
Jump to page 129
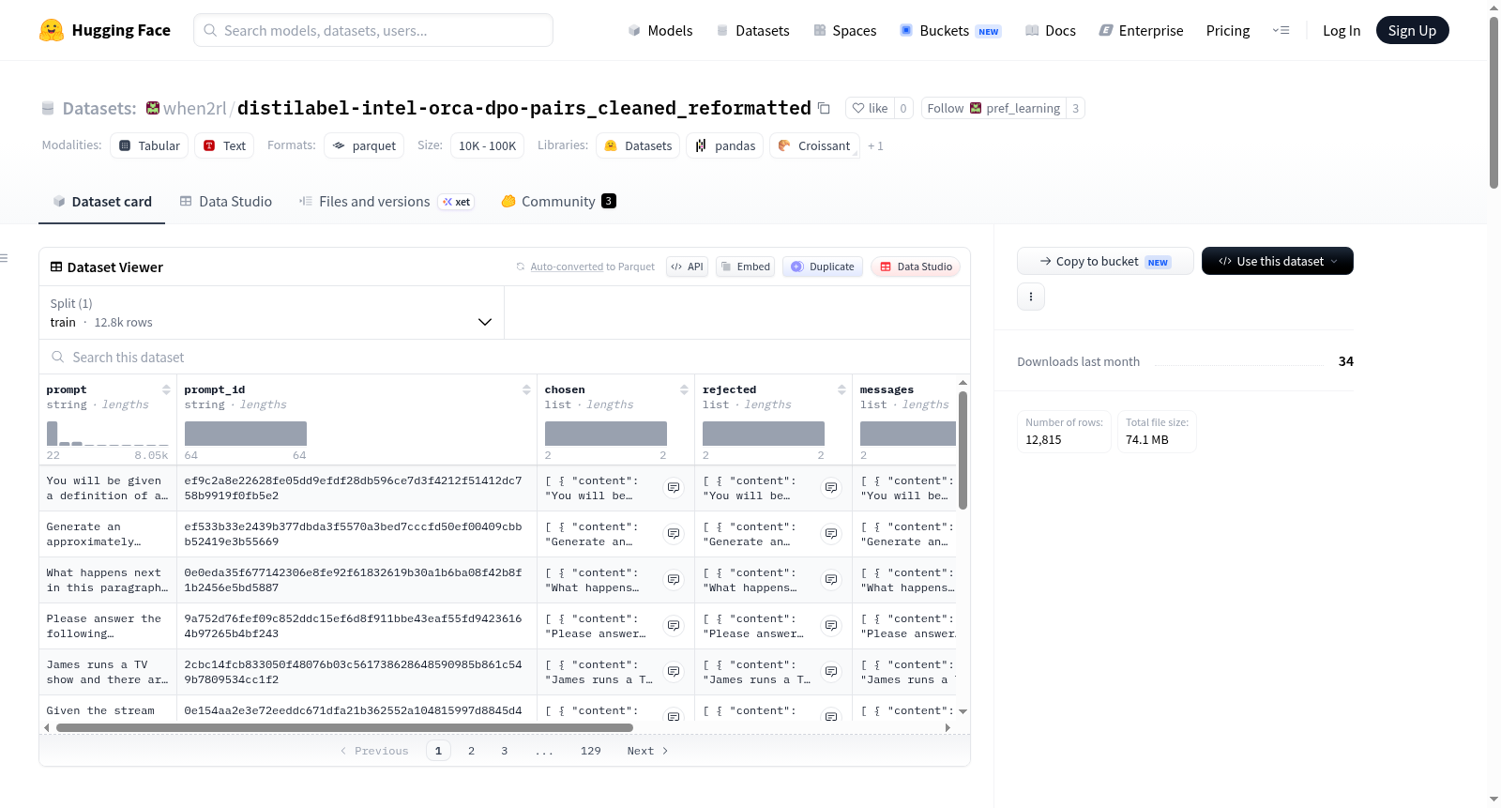tap(590, 751)
